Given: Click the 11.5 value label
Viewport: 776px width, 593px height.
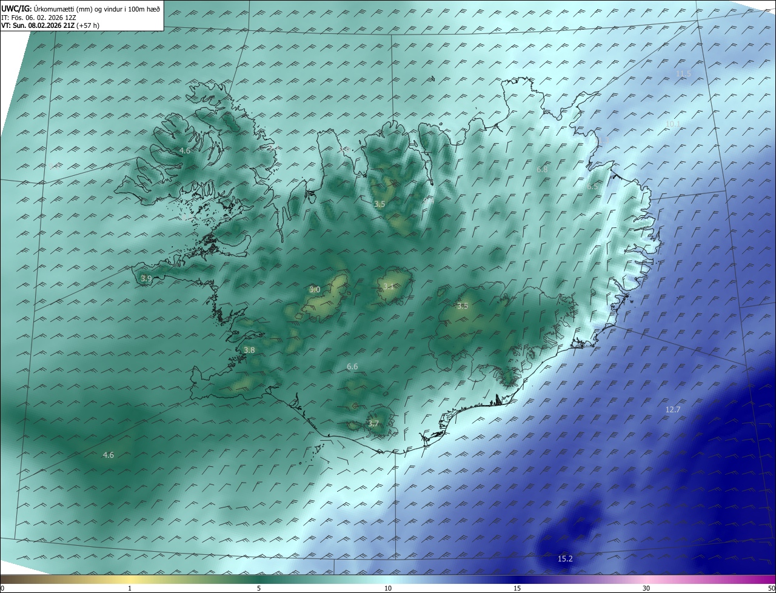Looking at the screenshot, I should pyautogui.click(x=683, y=73).
